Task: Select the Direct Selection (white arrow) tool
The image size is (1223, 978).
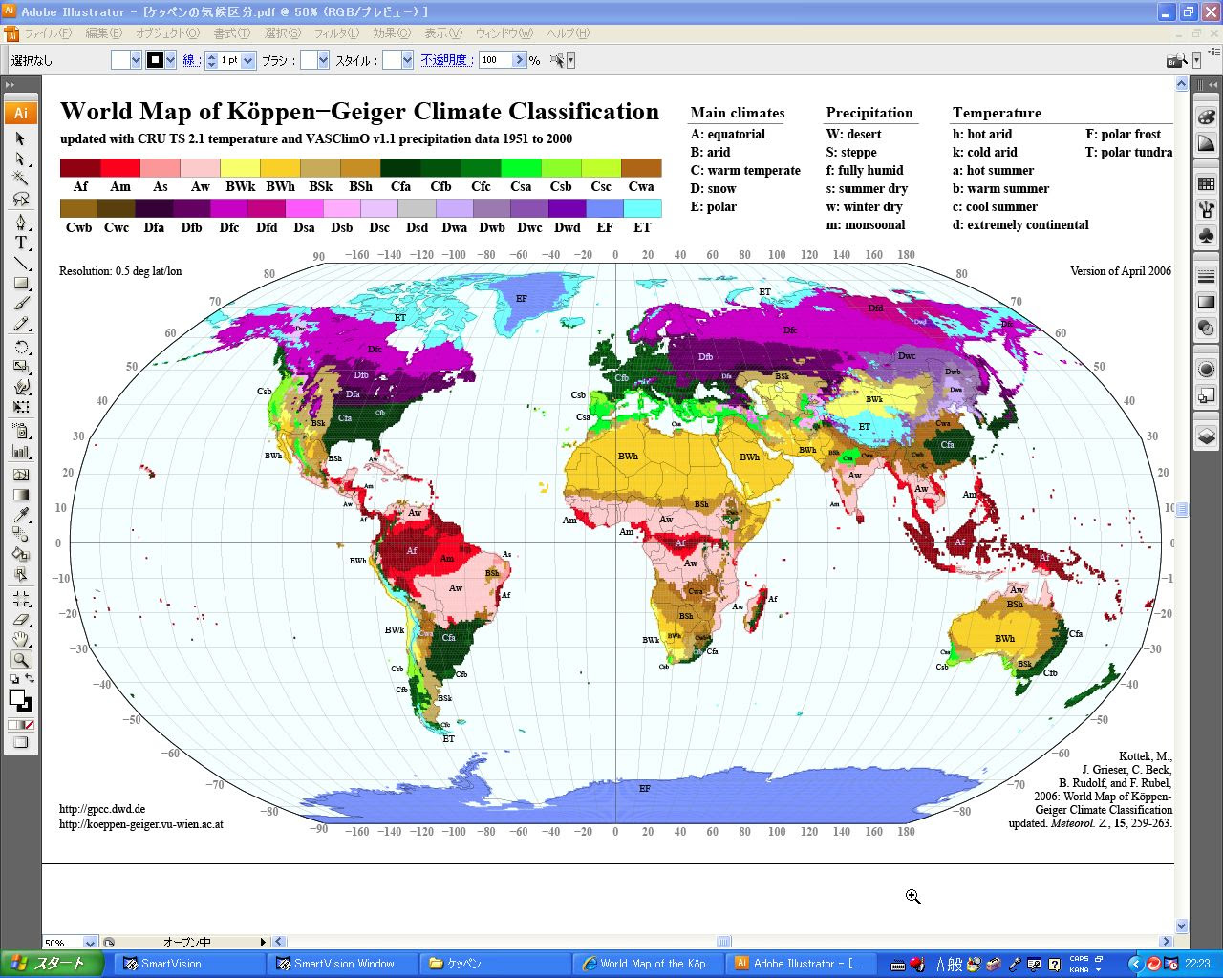Action: 21,159
